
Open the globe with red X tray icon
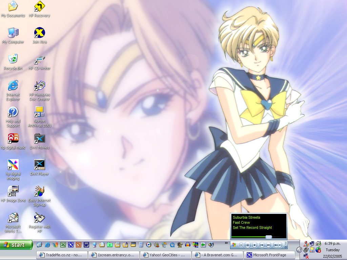point(318,250)
